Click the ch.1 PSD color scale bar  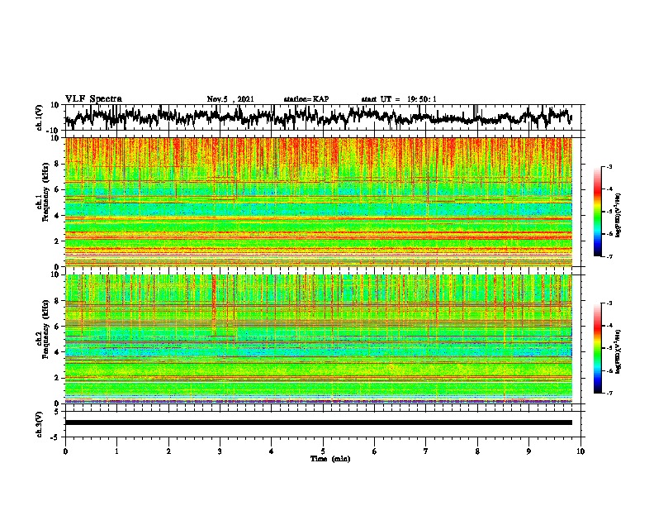pyautogui.click(x=597, y=212)
